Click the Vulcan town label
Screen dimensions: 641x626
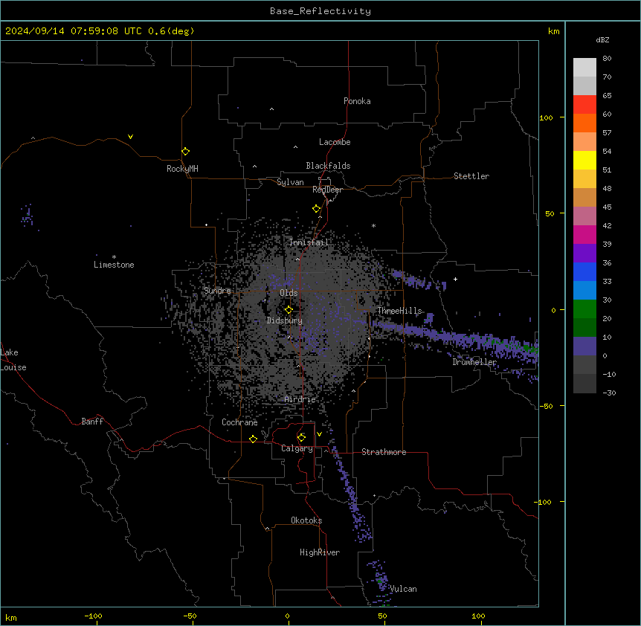pyautogui.click(x=404, y=589)
